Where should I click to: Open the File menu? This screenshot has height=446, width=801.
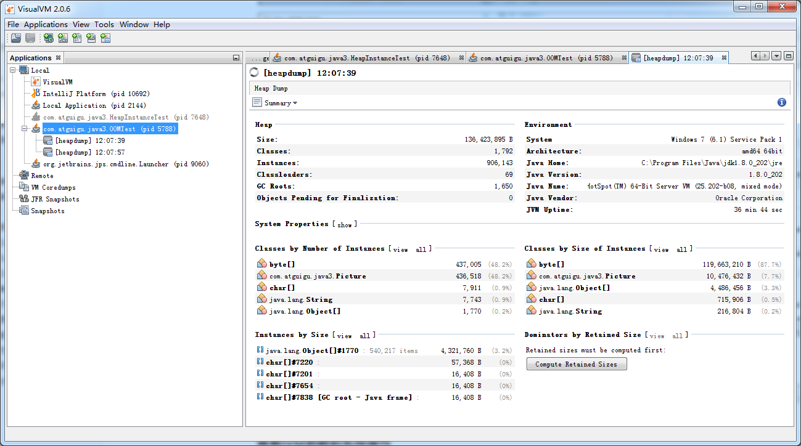pos(13,25)
